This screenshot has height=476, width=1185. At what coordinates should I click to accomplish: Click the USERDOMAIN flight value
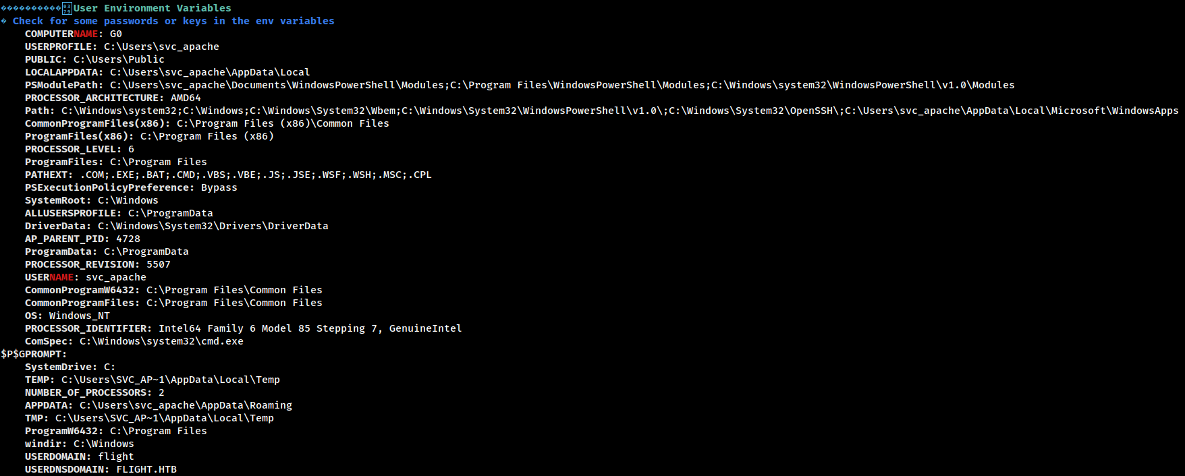116,456
